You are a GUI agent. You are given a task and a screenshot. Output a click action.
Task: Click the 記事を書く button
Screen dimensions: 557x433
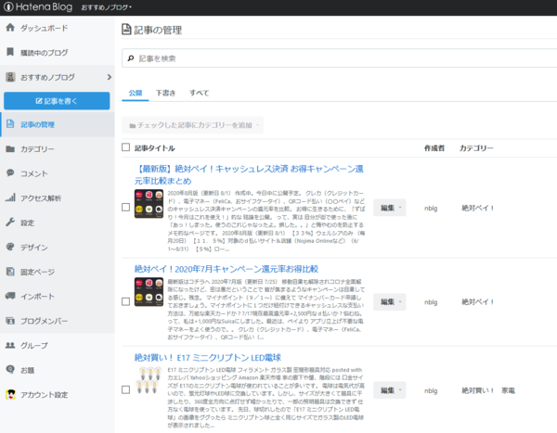pos(57,101)
